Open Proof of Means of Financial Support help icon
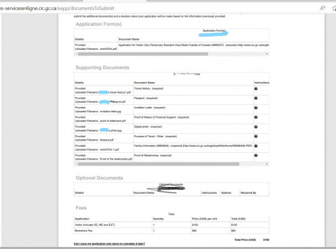The image size is (336, 249). [x=256, y=117]
